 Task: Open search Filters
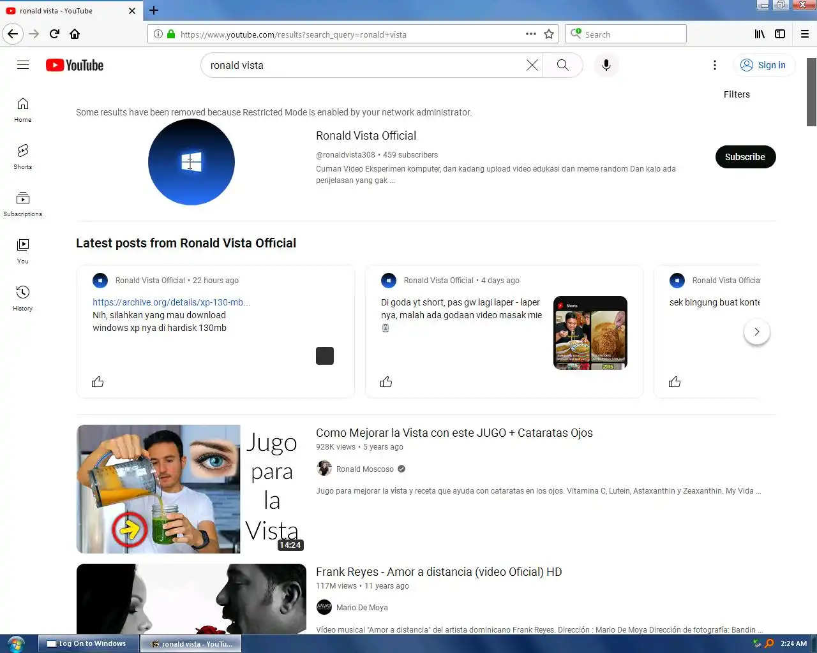point(737,94)
